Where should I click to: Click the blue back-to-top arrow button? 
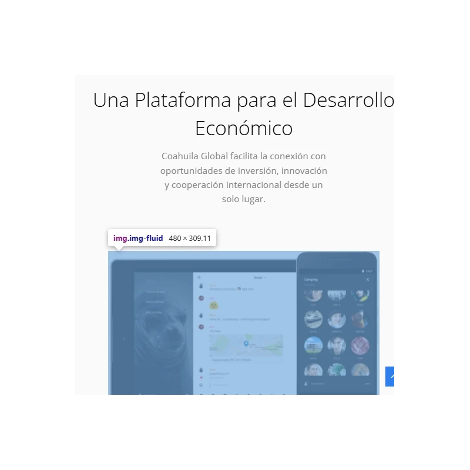(x=390, y=377)
